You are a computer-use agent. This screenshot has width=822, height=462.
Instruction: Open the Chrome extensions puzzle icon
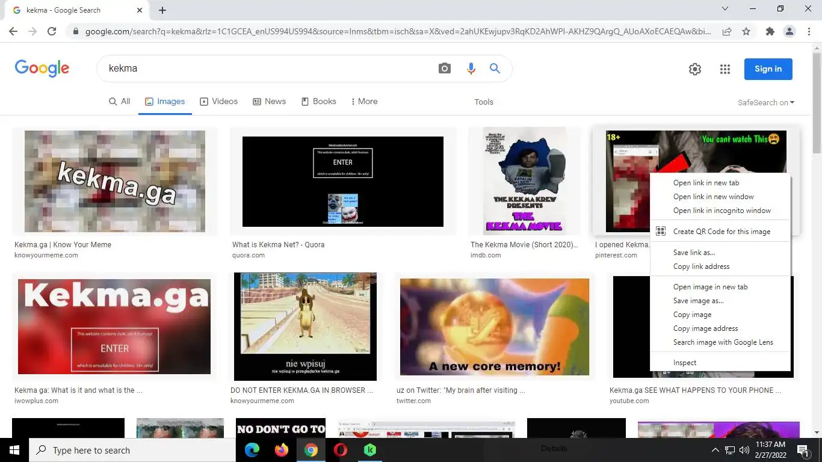770,31
